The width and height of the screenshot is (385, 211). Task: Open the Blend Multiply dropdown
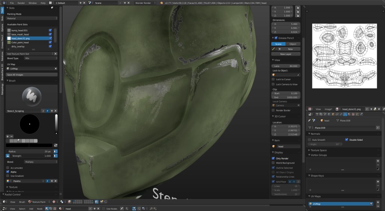[41, 162]
